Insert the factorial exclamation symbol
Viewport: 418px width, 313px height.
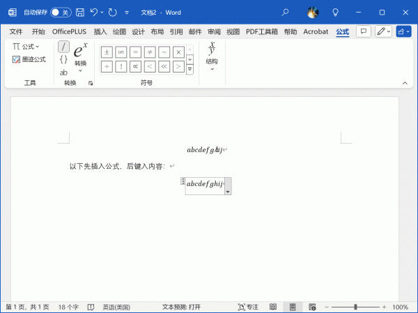pos(121,66)
